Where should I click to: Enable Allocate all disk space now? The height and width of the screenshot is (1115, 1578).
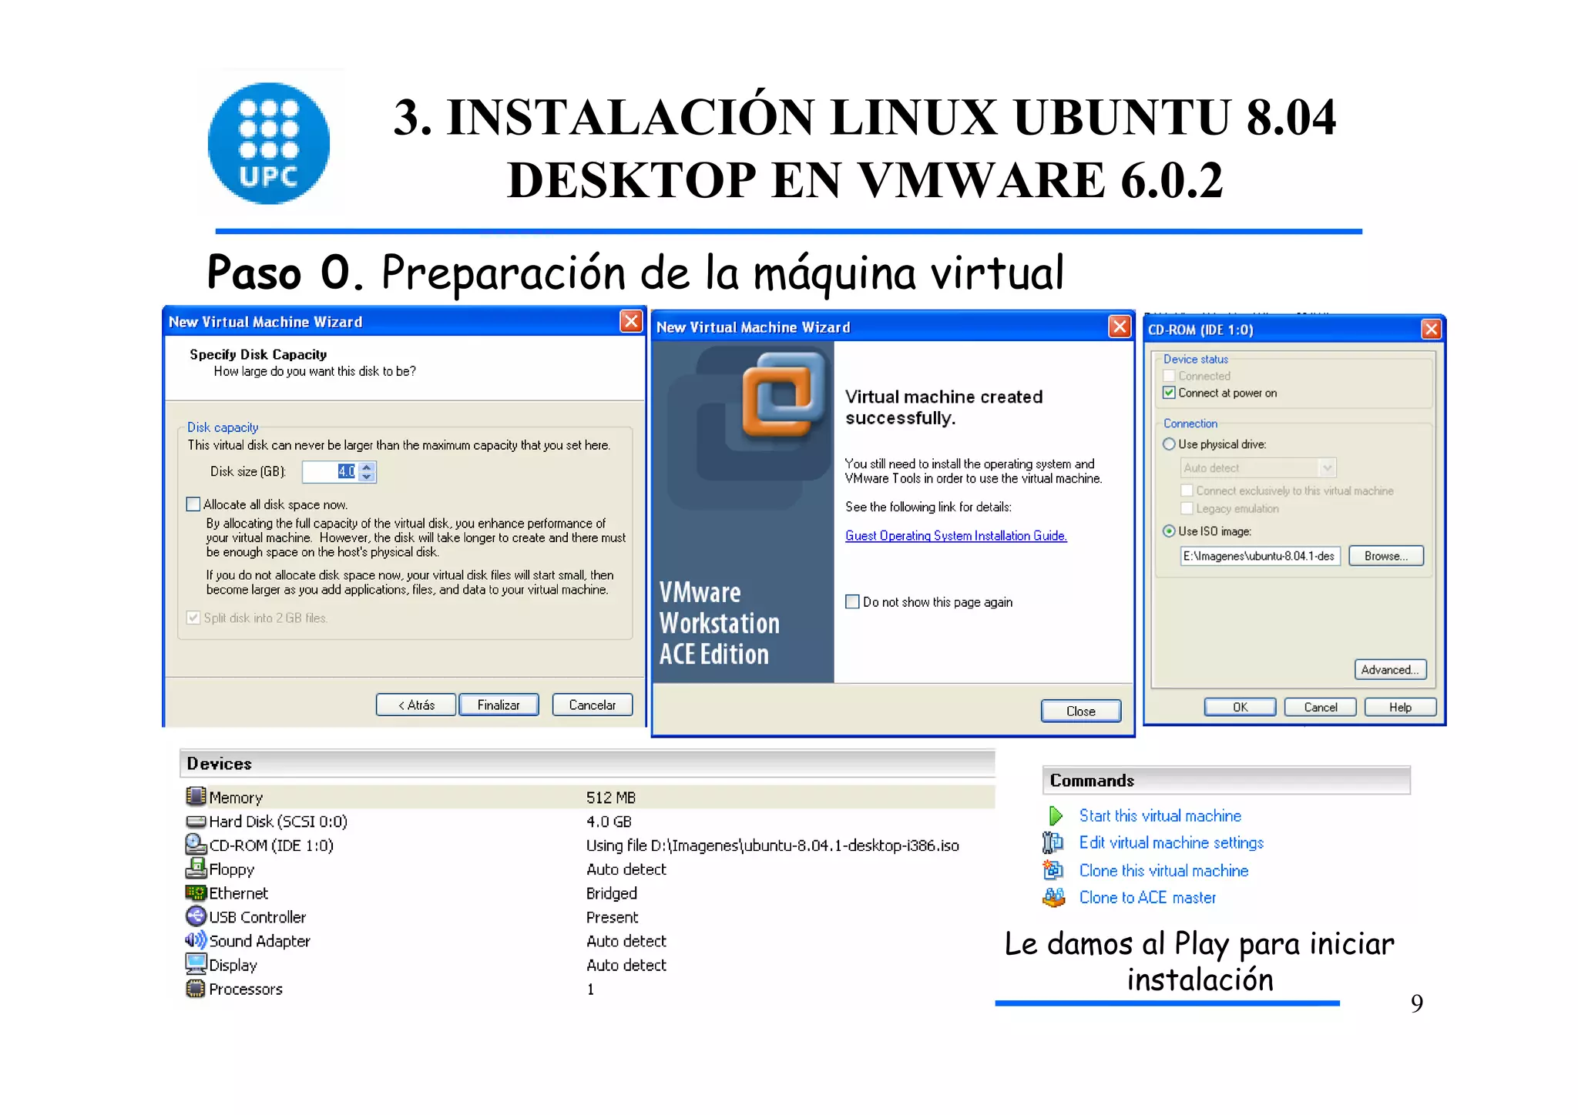[x=193, y=504]
